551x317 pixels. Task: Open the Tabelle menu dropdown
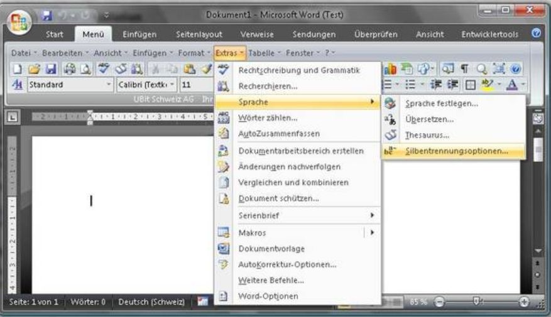point(265,53)
